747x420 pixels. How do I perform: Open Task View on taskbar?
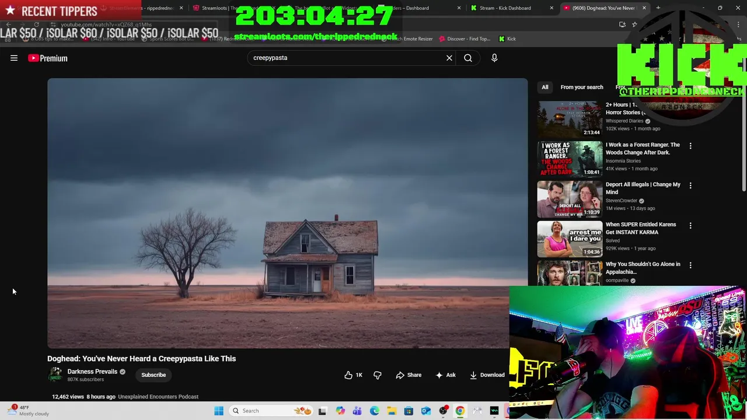click(x=322, y=411)
